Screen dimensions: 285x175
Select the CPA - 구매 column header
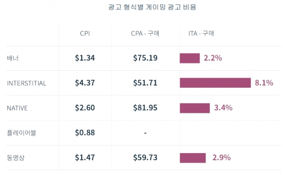tap(145, 34)
